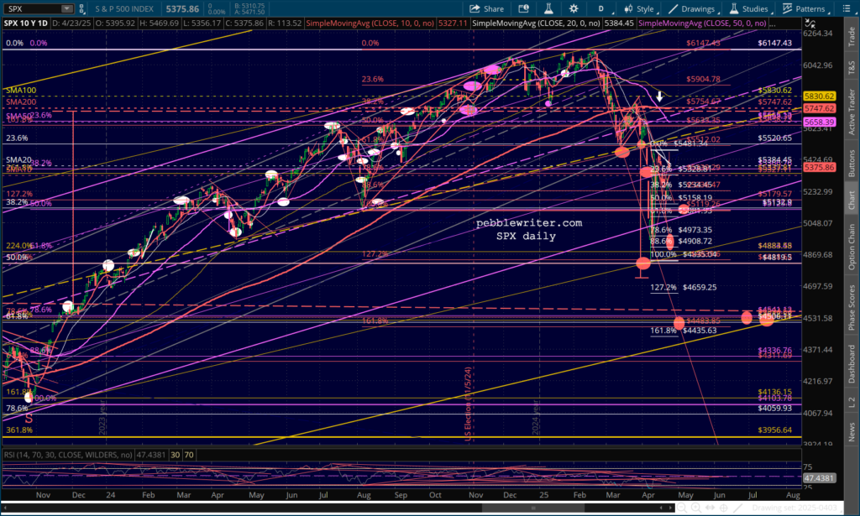Screen dimensions: 860x516
Task: Click the yellow 5830.62 price axis bubble
Action: coord(820,96)
